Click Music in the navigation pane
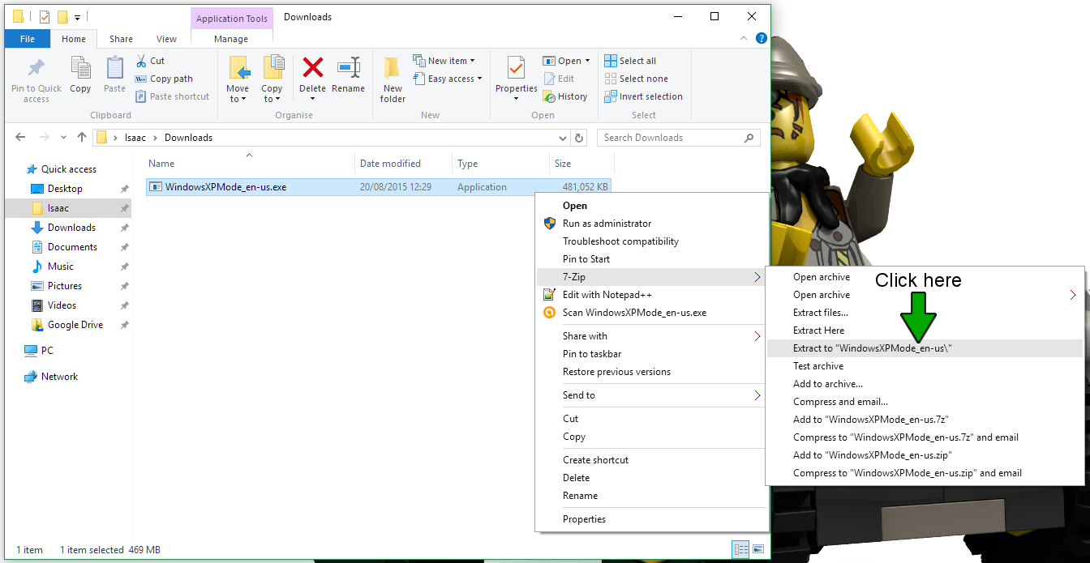 61,267
